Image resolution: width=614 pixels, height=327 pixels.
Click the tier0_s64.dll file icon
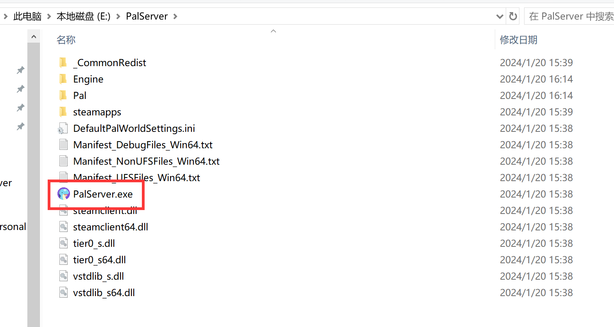coord(63,260)
